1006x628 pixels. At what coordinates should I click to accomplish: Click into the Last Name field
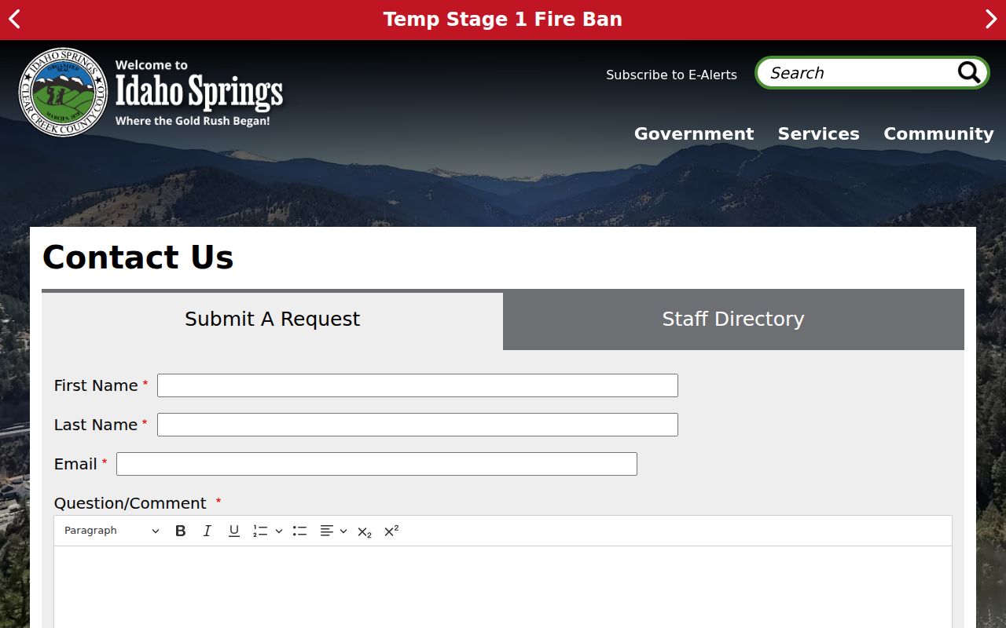click(x=417, y=425)
